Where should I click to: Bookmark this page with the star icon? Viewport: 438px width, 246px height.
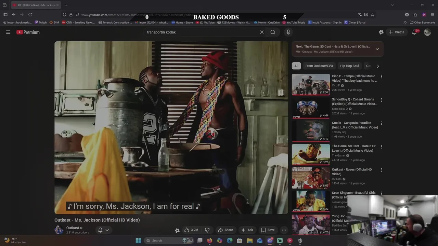point(372,15)
